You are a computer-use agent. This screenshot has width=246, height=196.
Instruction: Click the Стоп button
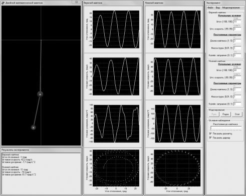click(237, 114)
